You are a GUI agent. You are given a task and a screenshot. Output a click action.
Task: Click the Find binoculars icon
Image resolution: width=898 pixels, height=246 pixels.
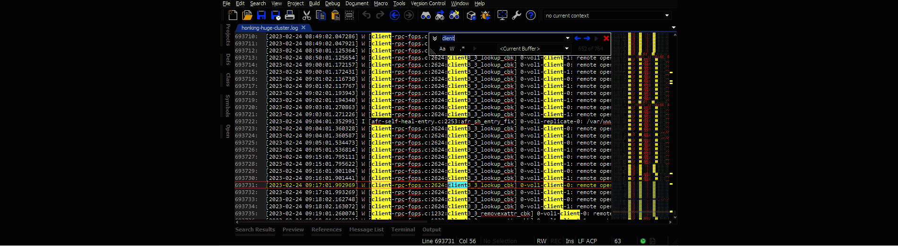[x=426, y=16]
